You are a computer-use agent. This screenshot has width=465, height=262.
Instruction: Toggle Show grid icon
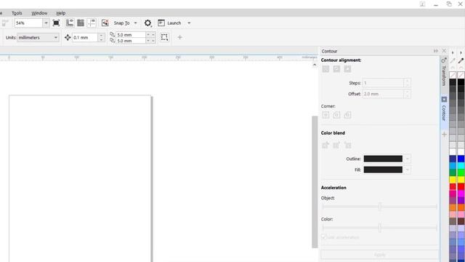tap(81, 23)
